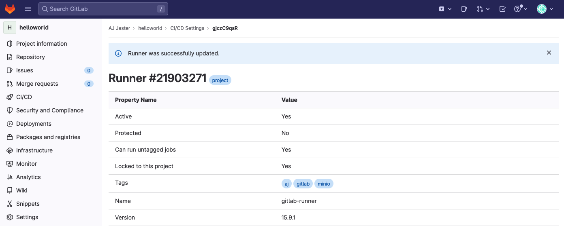Expand the merge requests dropdown in top bar
The width and height of the screenshot is (564, 226).
pyautogui.click(x=483, y=9)
